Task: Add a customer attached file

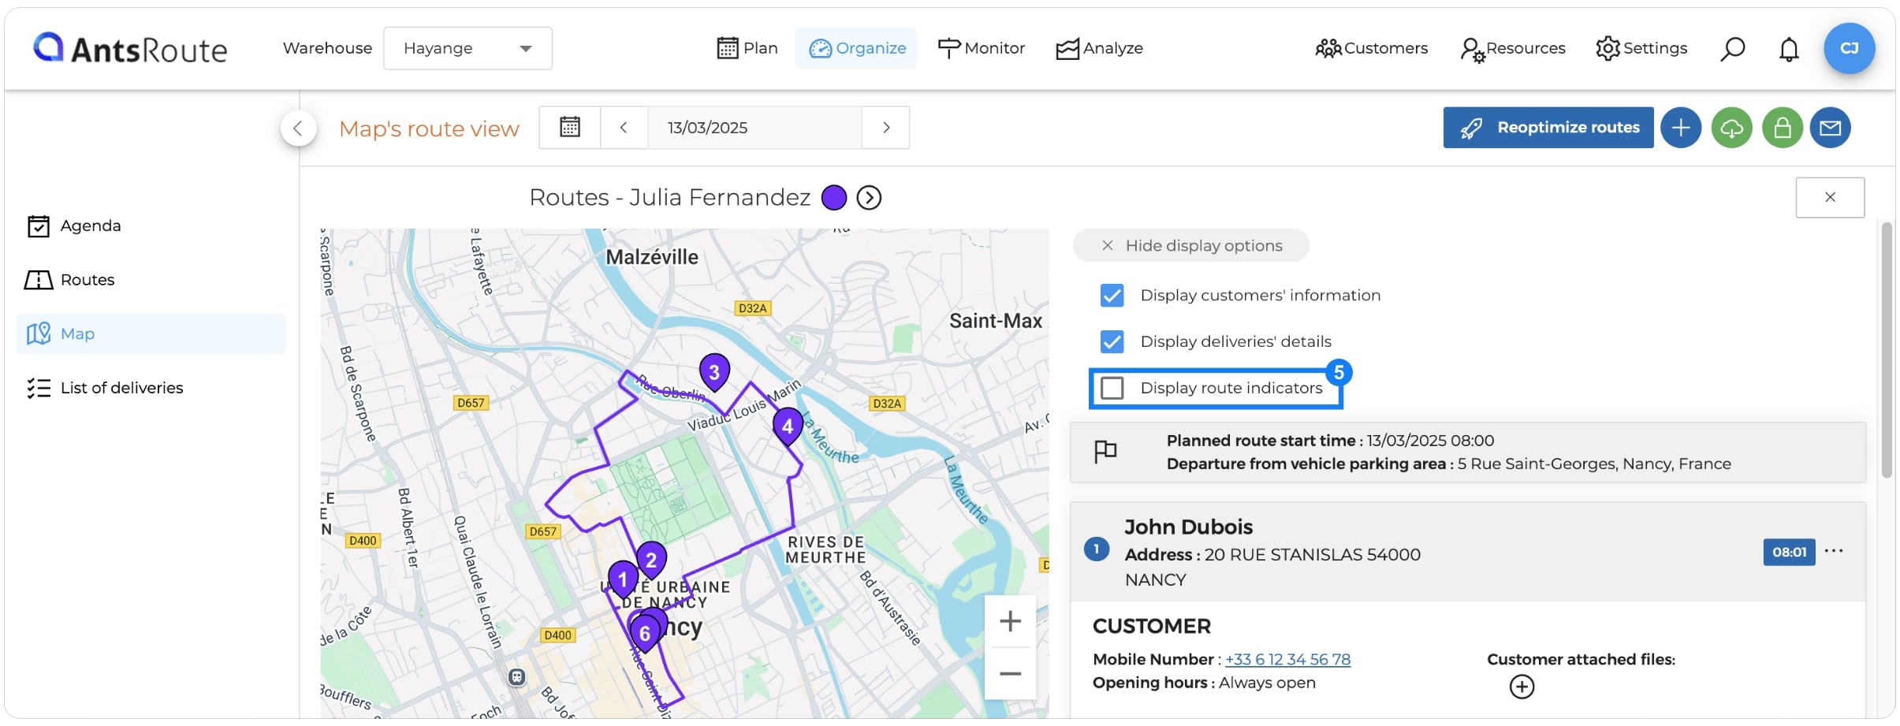Action: pyautogui.click(x=1522, y=687)
